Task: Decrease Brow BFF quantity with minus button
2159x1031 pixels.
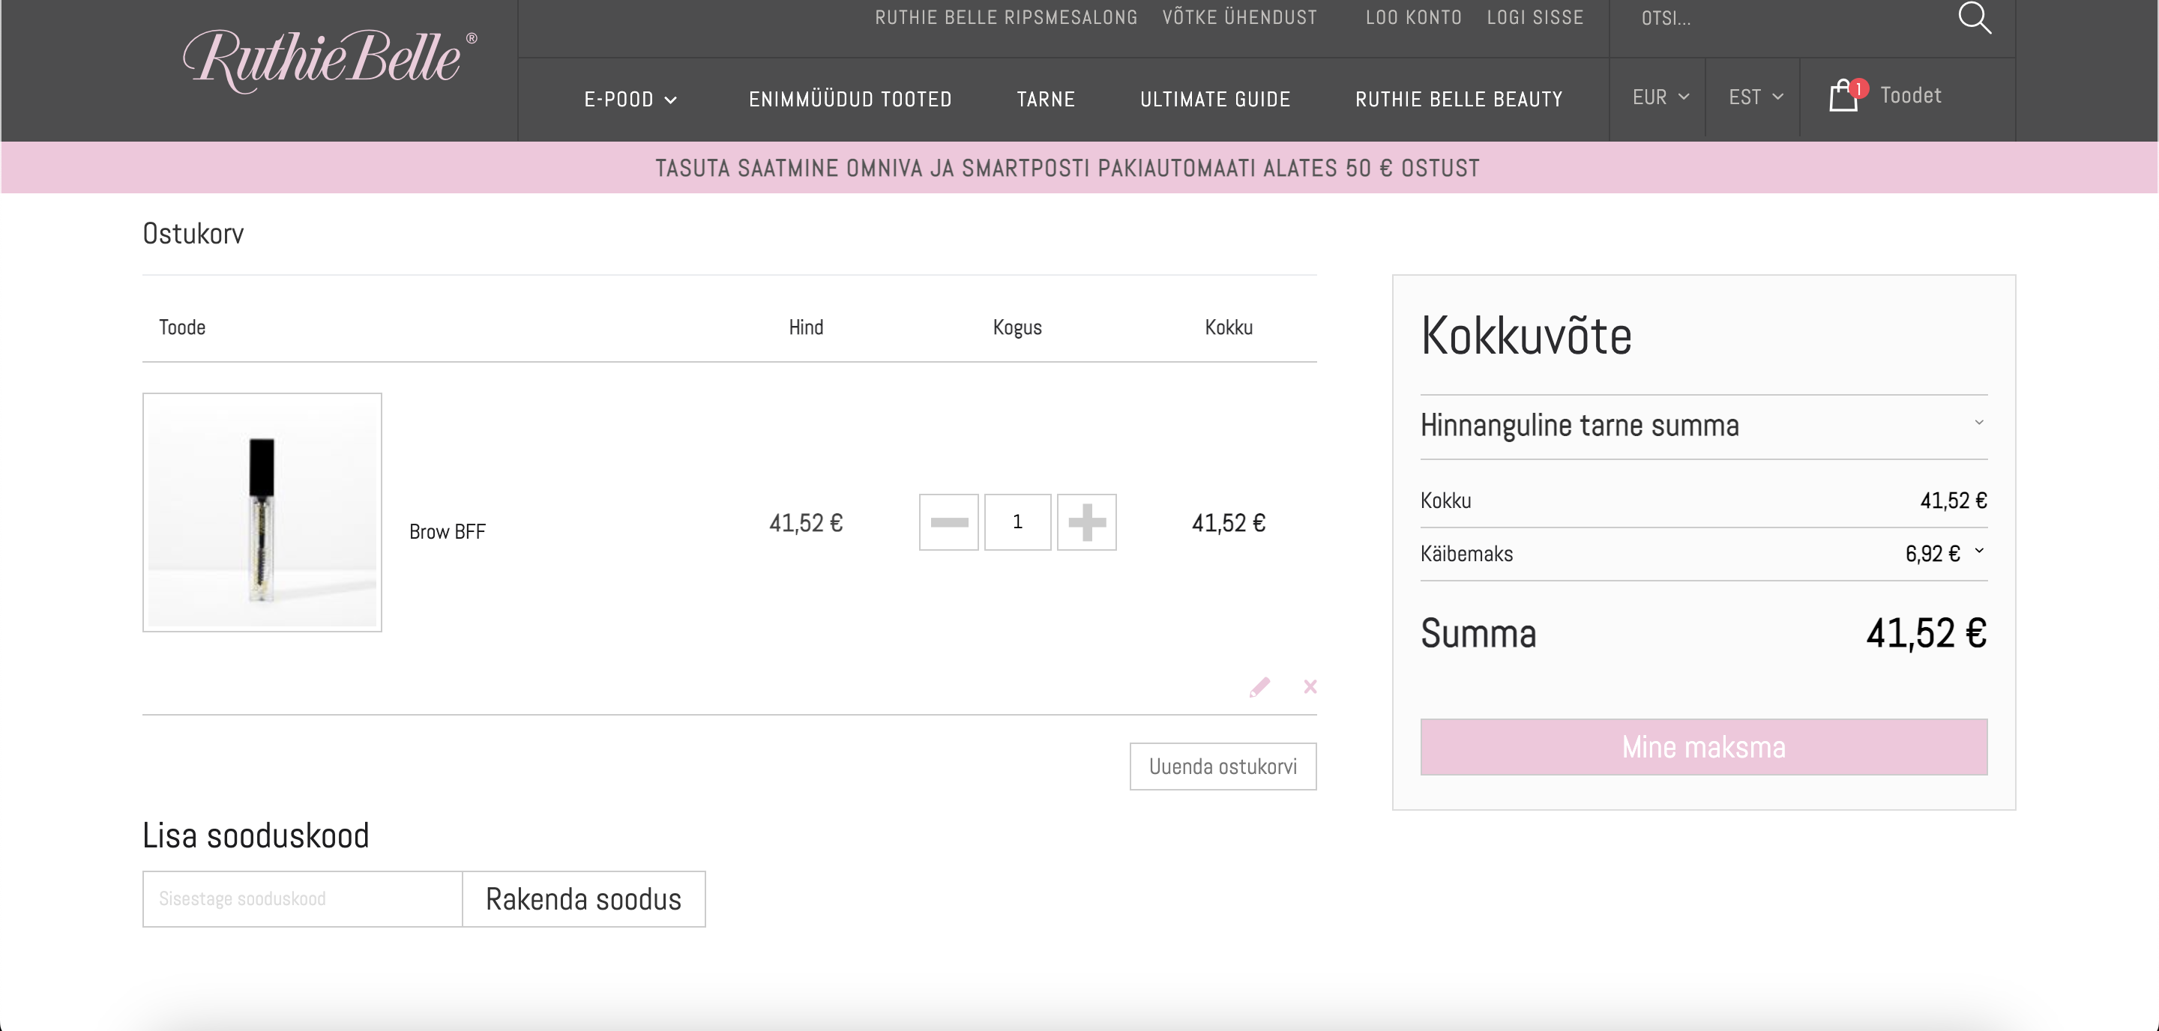Action: click(949, 521)
